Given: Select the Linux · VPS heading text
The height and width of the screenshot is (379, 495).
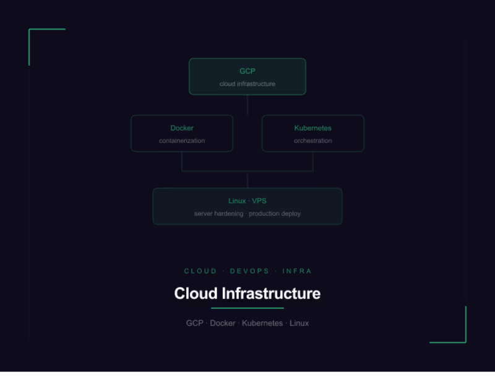Looking at the screenshot, I should point(247,200).
